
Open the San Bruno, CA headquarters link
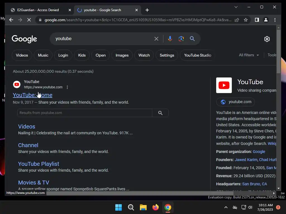(x=254, y=184)
